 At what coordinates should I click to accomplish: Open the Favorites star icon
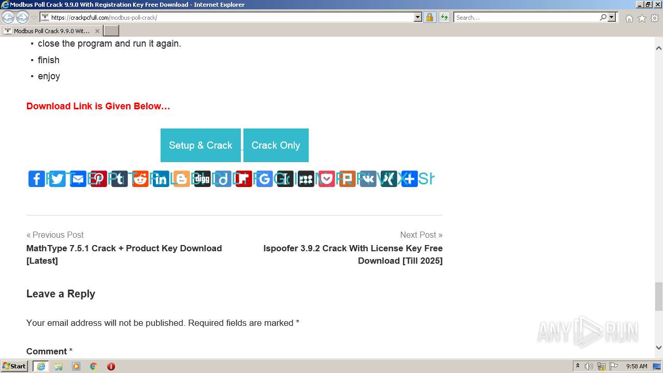coord(642,18)
